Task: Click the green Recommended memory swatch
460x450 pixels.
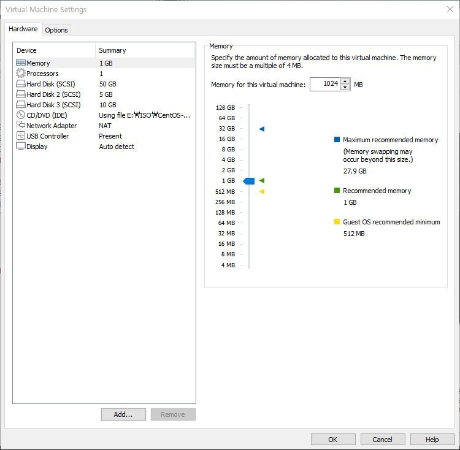Action: pyautogui.click(x=337, y=190)
